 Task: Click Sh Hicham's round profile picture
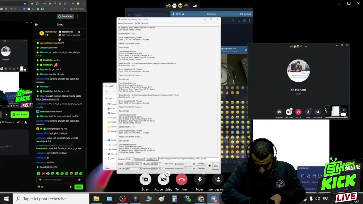tap(298, 71)
